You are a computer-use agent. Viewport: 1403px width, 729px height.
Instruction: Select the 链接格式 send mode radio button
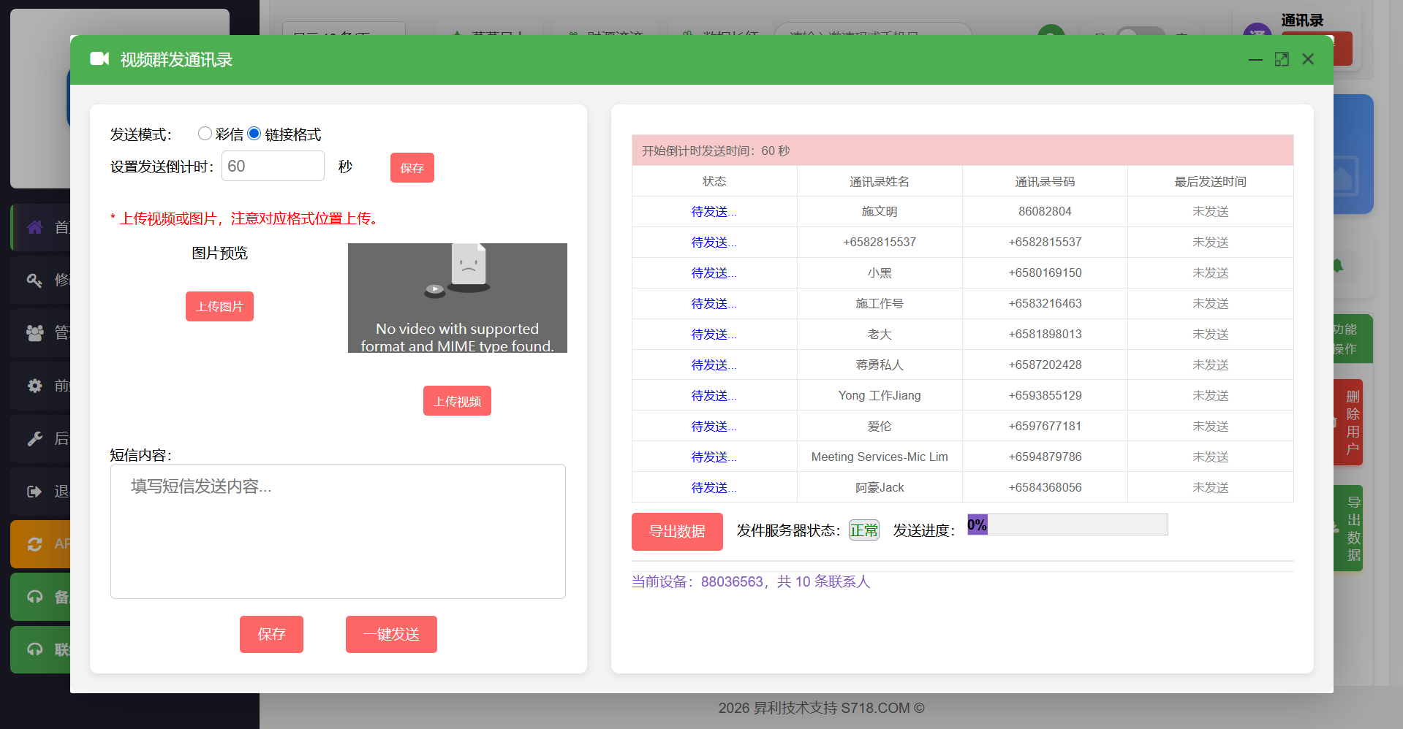pyautogui.click(x=254, y=134)
